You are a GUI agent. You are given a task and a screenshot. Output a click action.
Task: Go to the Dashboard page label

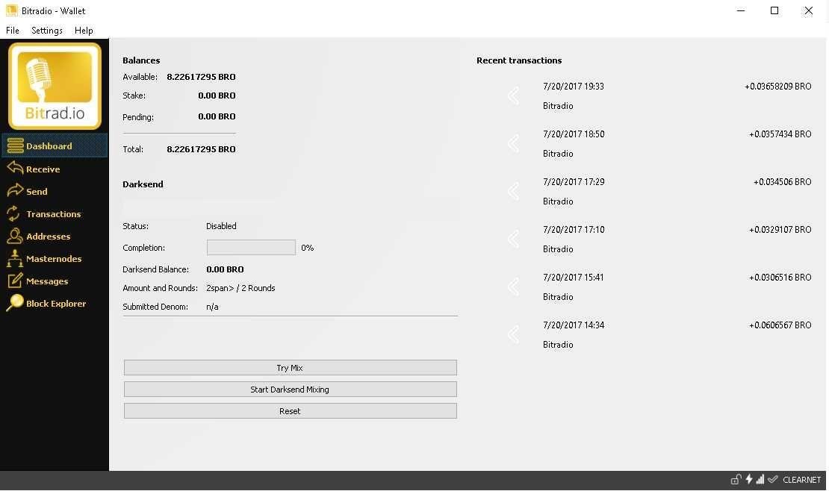(x=49, y=146)
